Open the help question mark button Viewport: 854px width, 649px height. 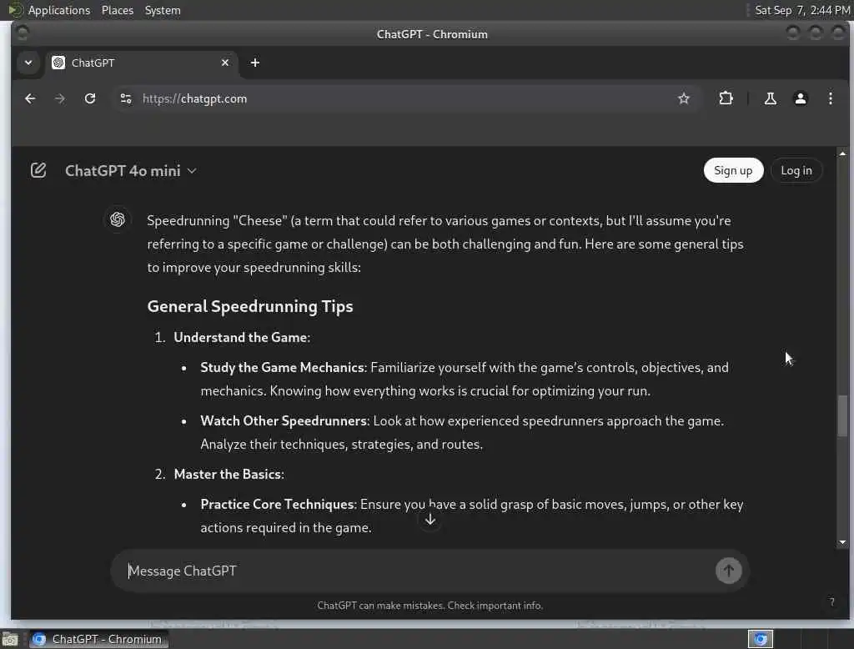[x=831, y=601]
